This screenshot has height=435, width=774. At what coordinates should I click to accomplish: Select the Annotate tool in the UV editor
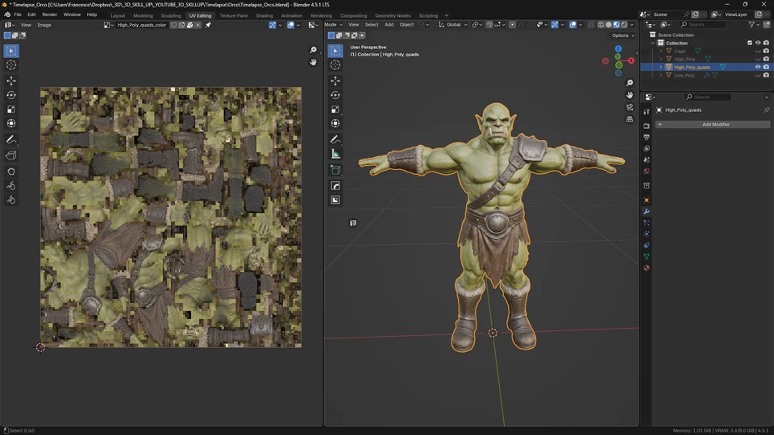[10, 140]
